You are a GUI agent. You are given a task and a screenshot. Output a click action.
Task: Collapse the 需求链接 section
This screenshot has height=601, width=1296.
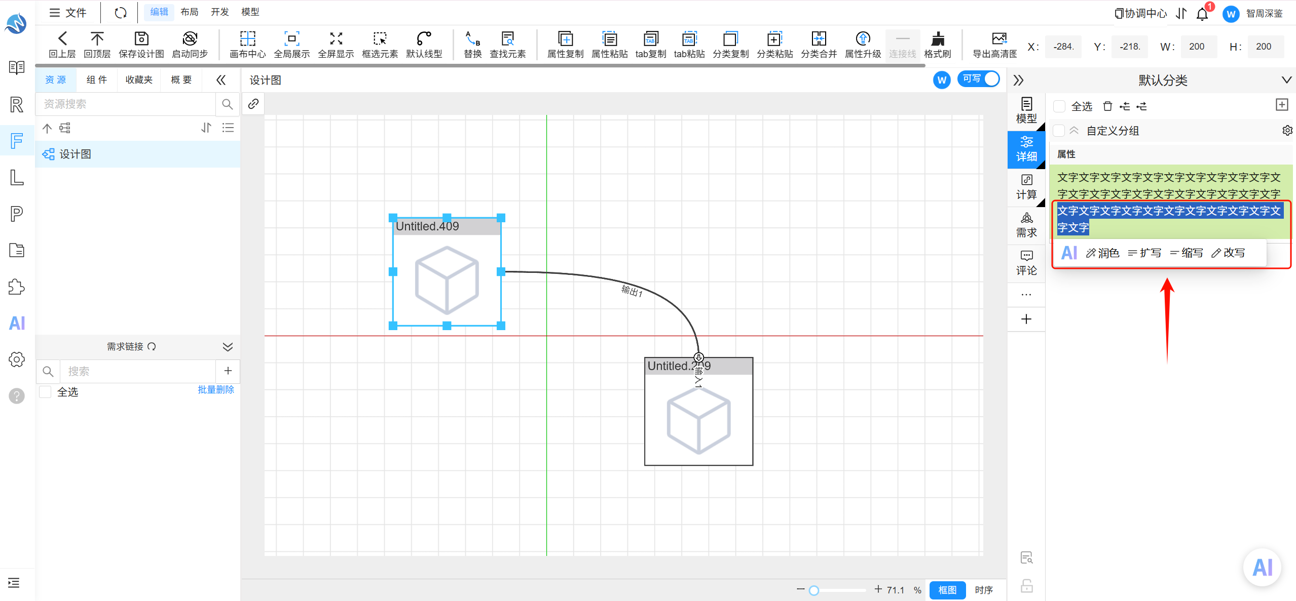coord(228,346)
